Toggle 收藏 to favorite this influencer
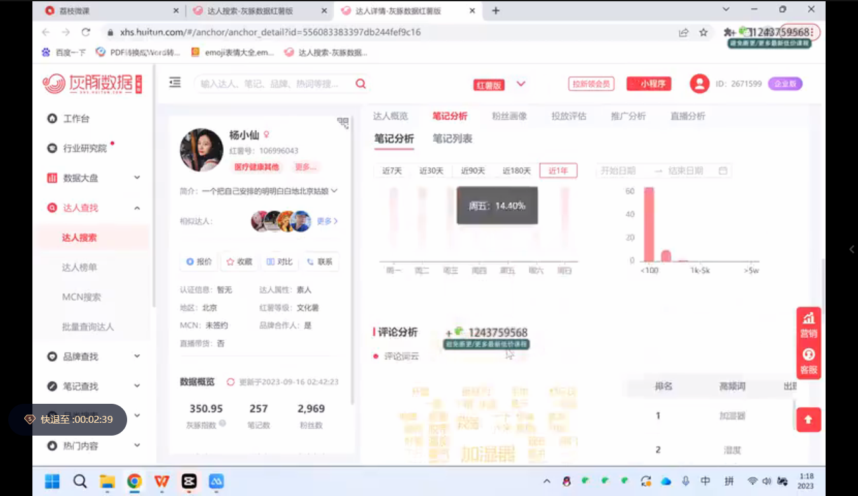The height and width of the screenshot is (496, 858). (x=239, y=261)
